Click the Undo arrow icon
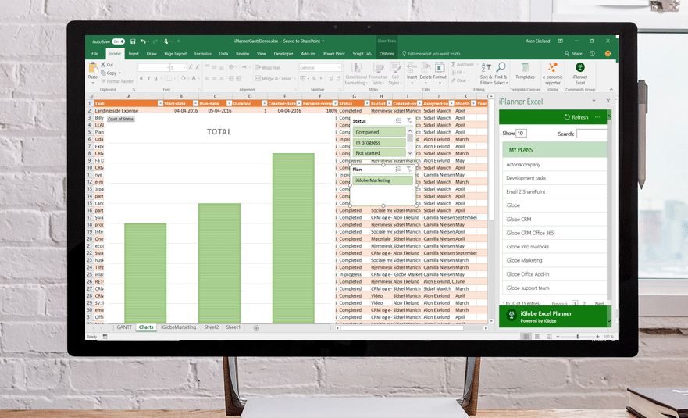The height and width of the screenshot is (418, 688). tap(143, 41)
